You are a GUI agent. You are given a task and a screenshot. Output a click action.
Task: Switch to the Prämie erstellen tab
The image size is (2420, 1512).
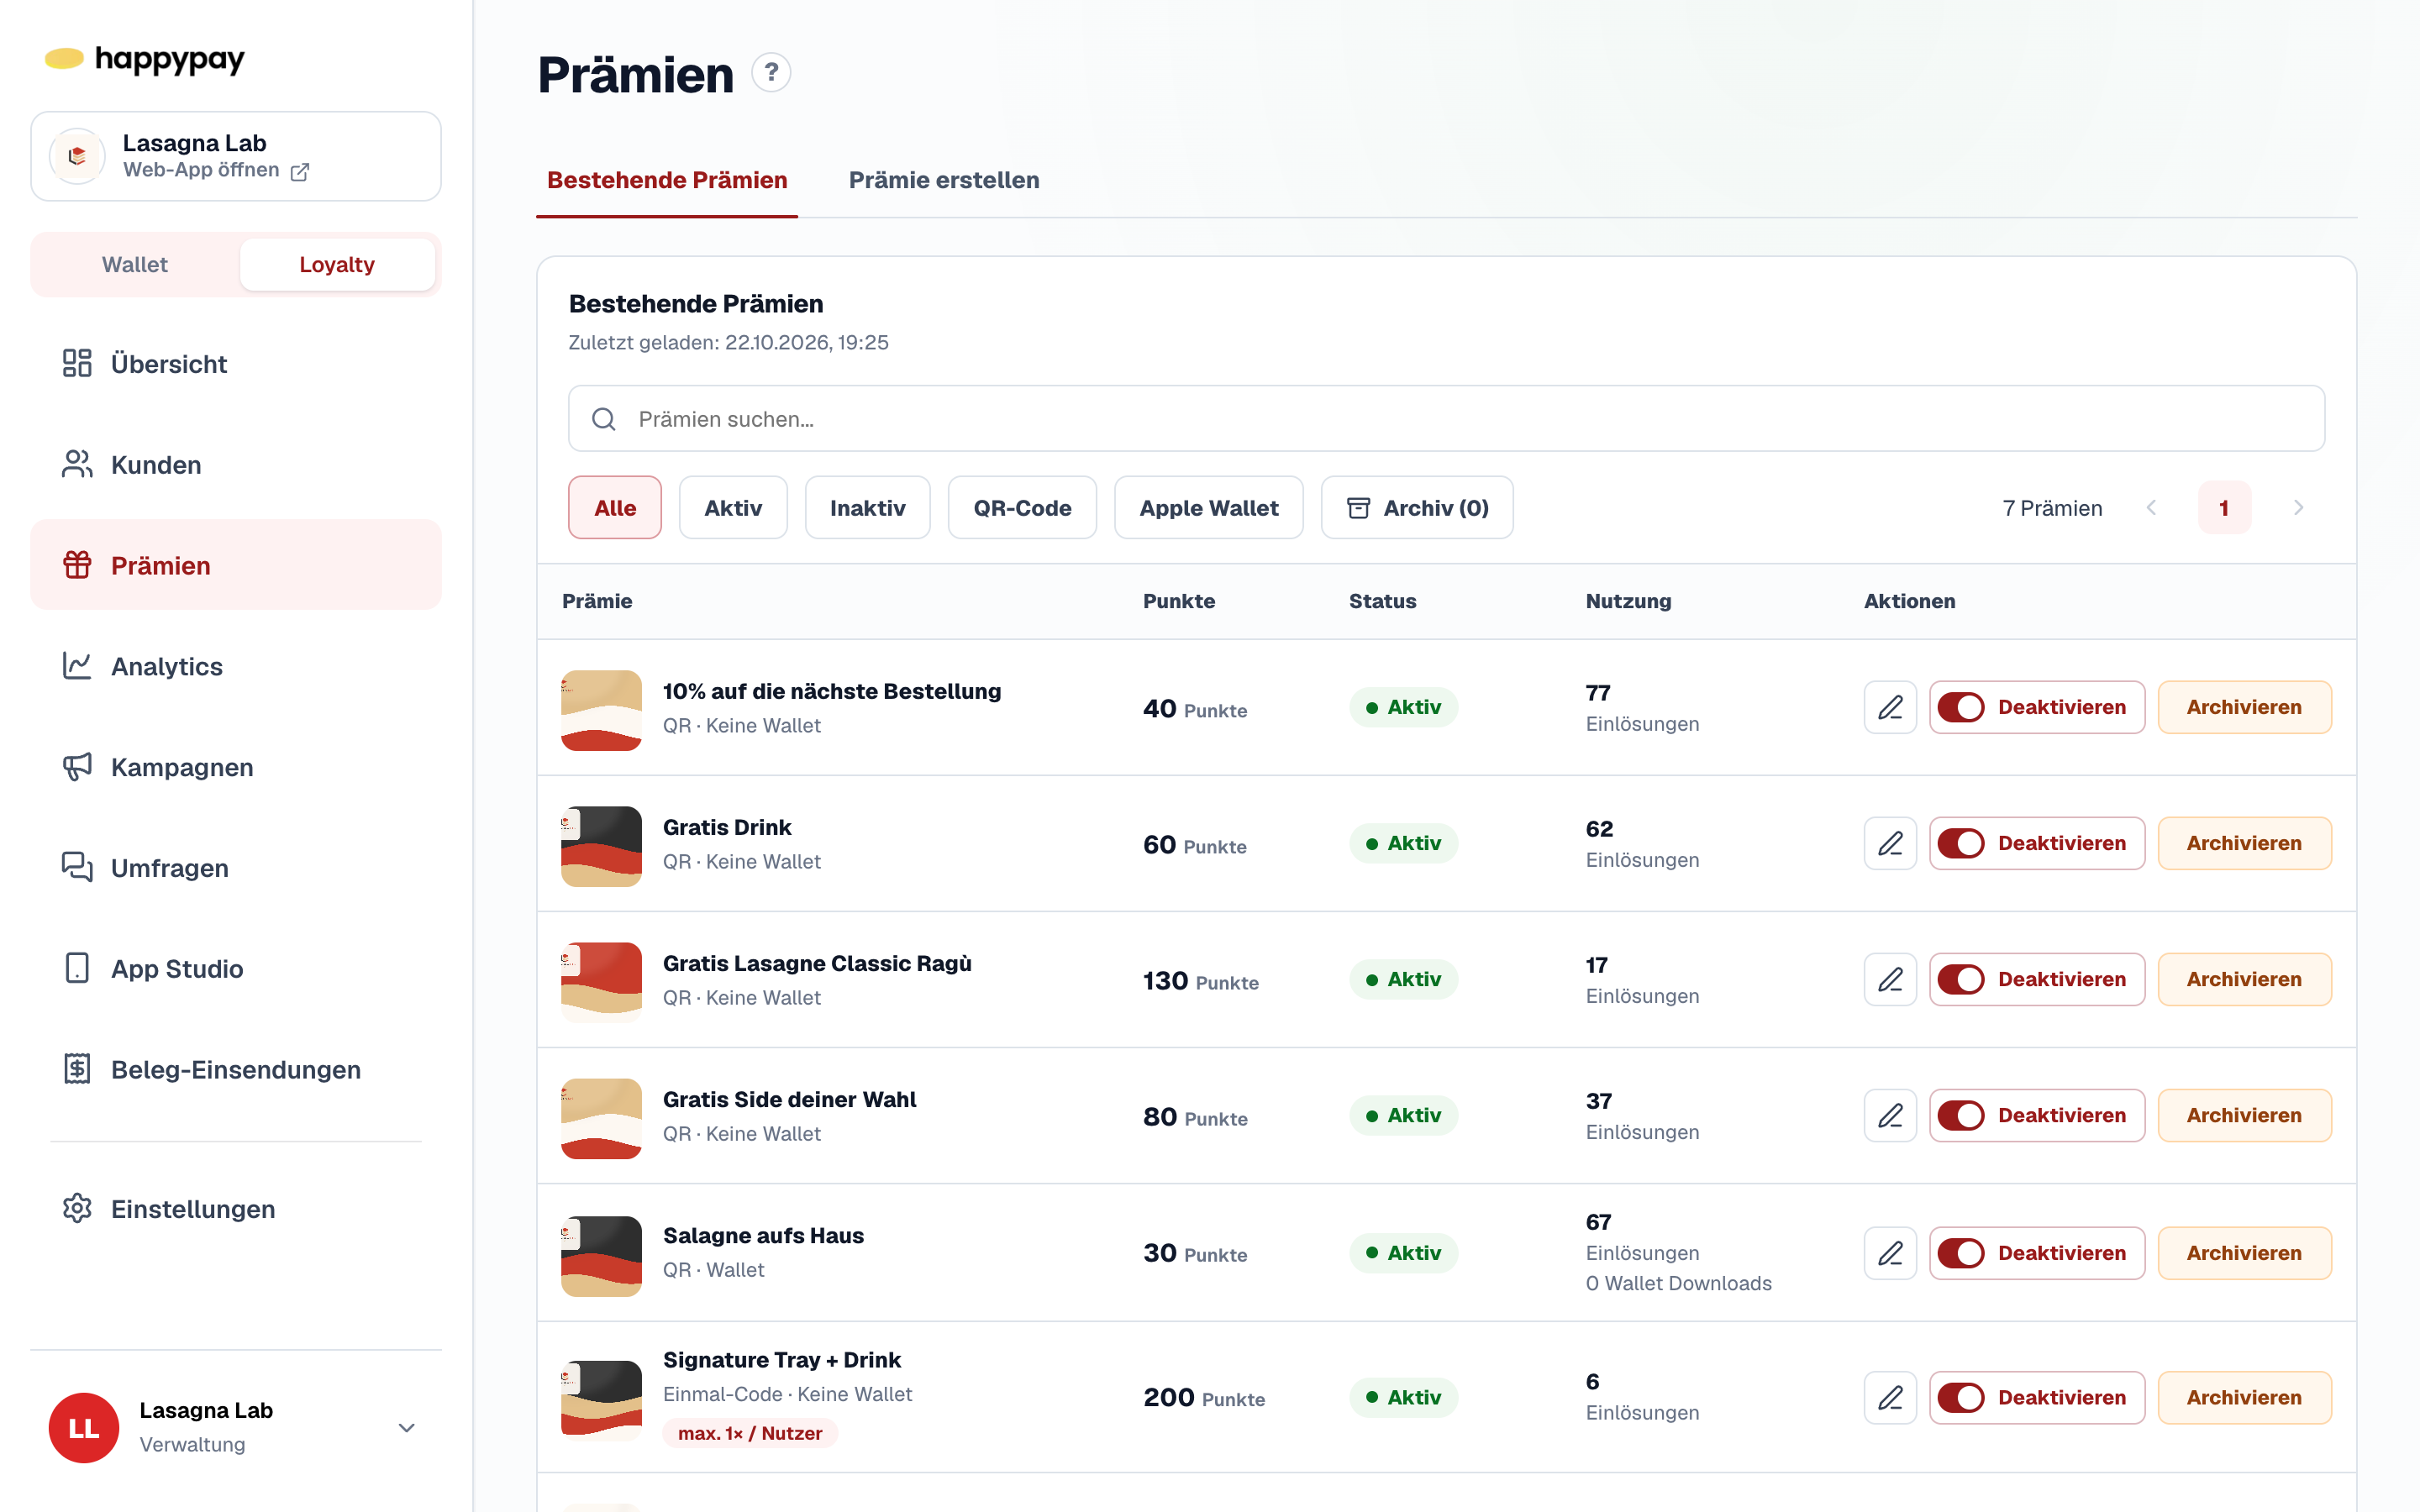[943, 180]
